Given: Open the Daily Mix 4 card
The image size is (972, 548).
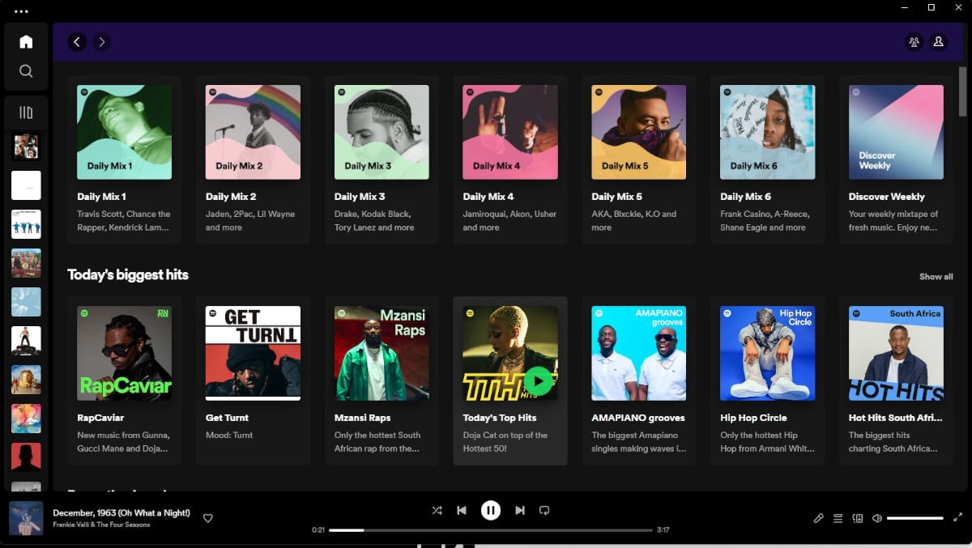Looking at the screenshot, I should coord(510,160).
